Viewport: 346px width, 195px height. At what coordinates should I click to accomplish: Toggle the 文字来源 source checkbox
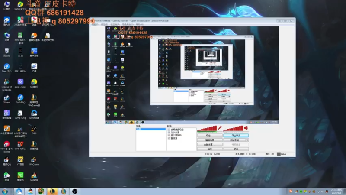coord(169,133)
